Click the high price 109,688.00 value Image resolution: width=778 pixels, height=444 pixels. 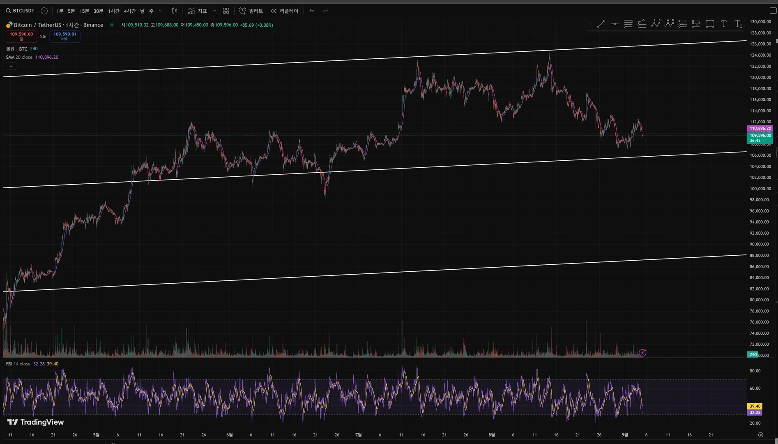(167, 25)
